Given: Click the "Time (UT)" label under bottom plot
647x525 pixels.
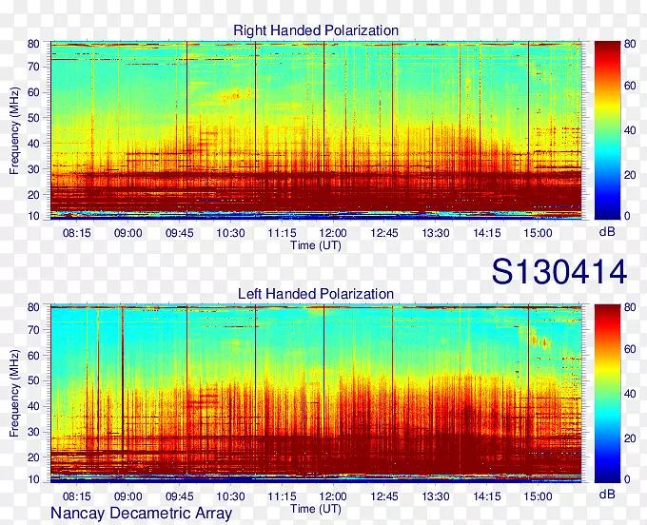Looking at the screenshot, I should (316, 509).
